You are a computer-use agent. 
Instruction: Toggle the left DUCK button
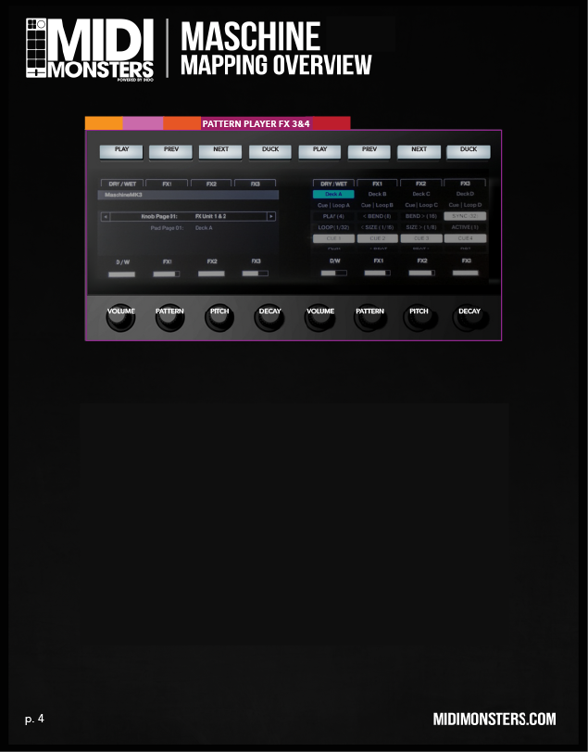(x=269, y=149)
